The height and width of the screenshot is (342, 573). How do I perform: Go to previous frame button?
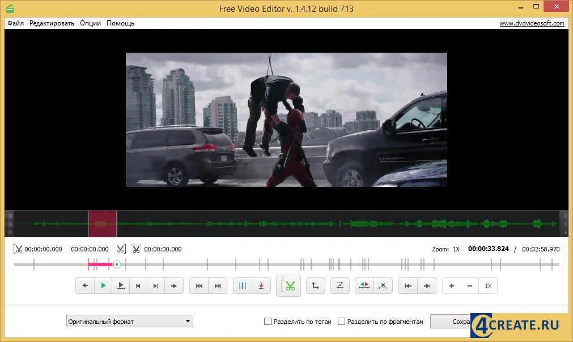[x=138, y=286]
